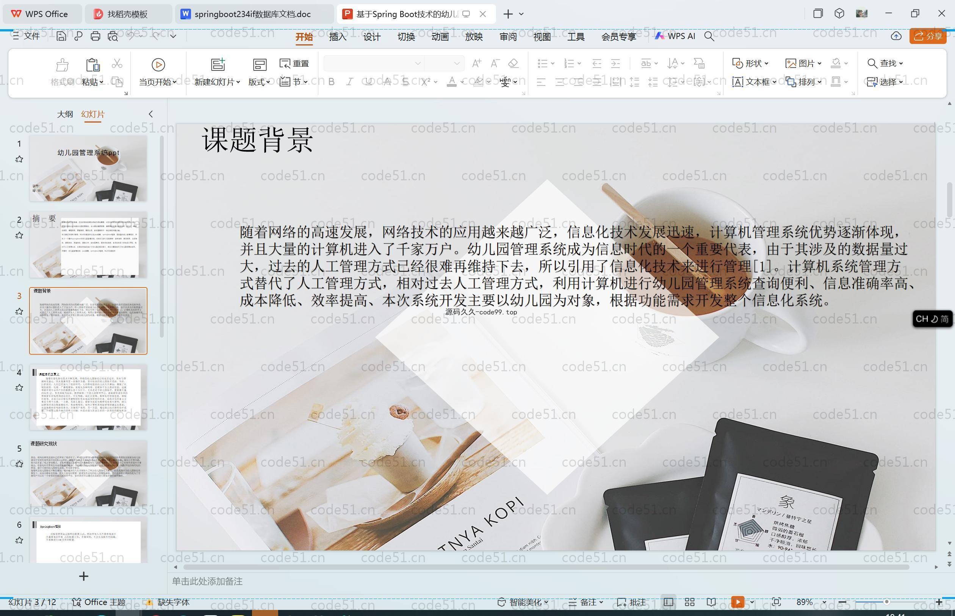Click the cloud upload icon
The image size is (955, 616).
coord(896,36)
